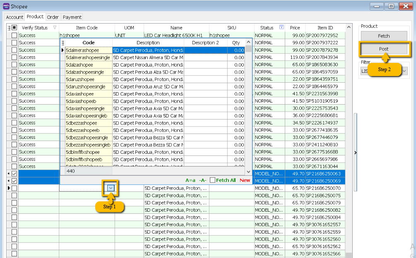Click the -A- match option in popup
Screen dimensions: 416x258
click(x=202, y=180)
